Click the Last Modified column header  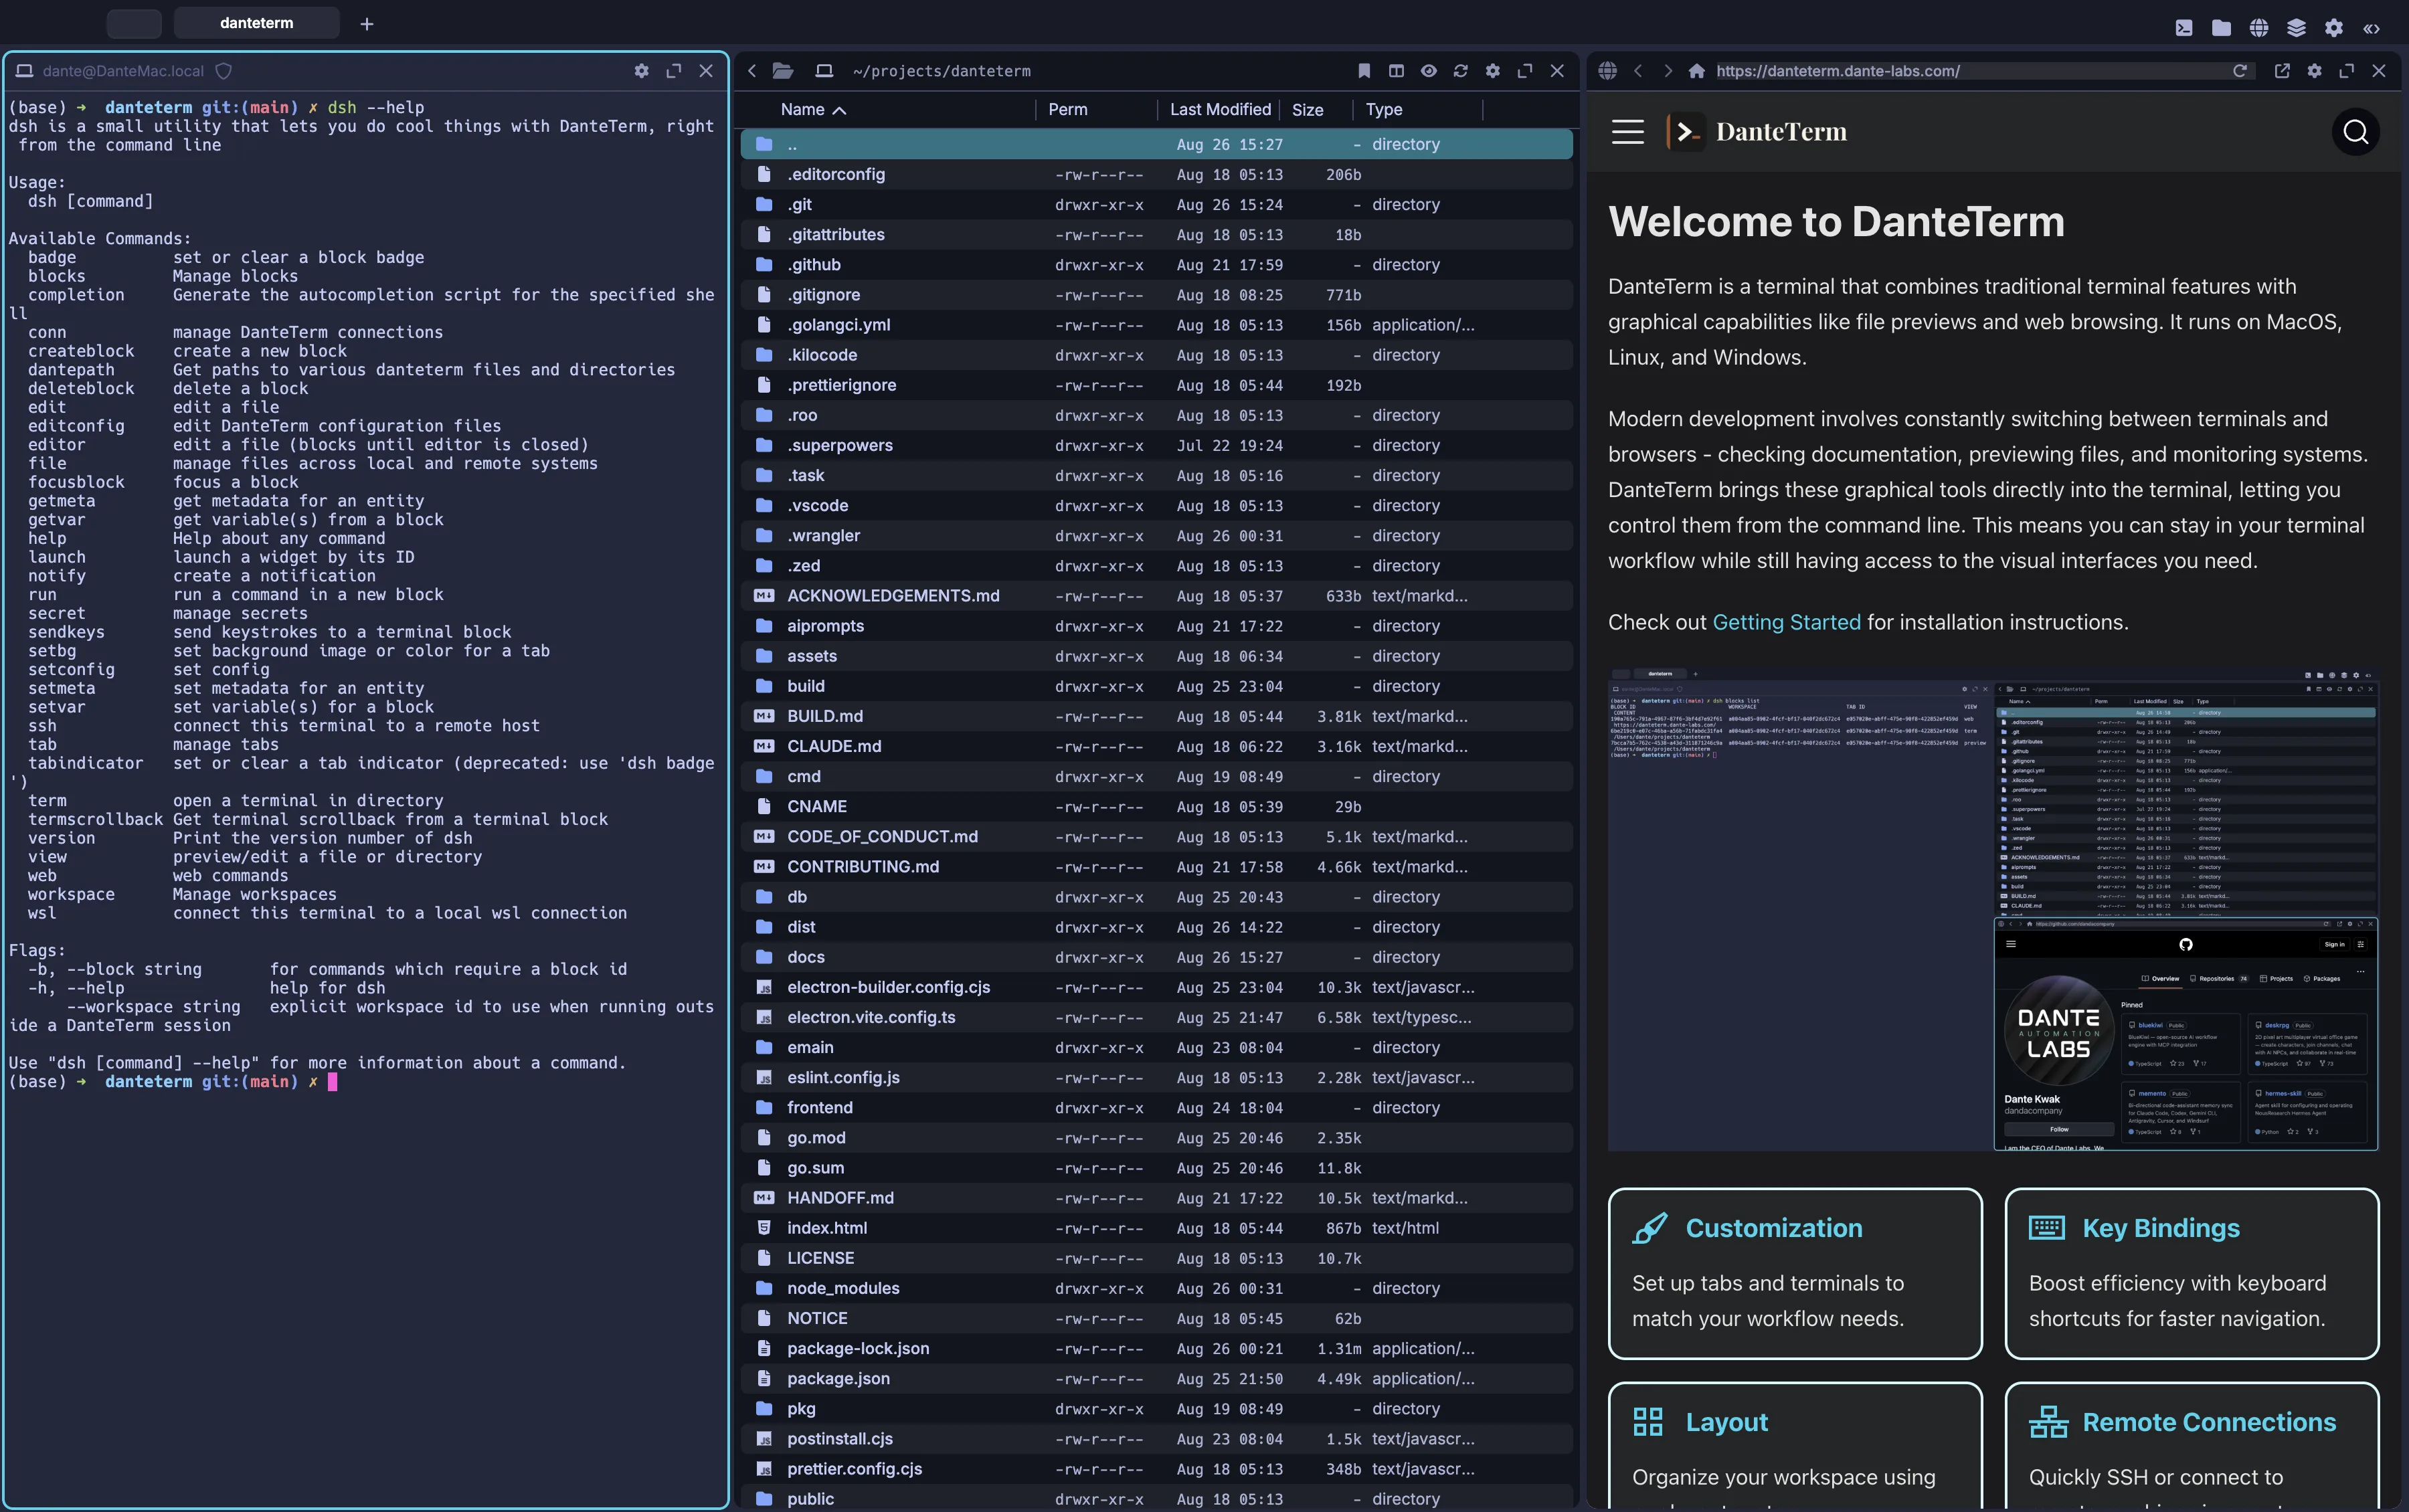coord(1220,110)
